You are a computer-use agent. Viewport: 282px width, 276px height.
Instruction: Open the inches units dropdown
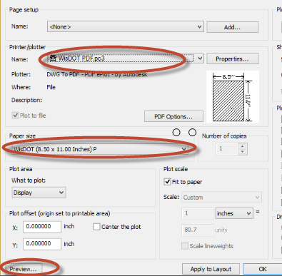(234, 213)
